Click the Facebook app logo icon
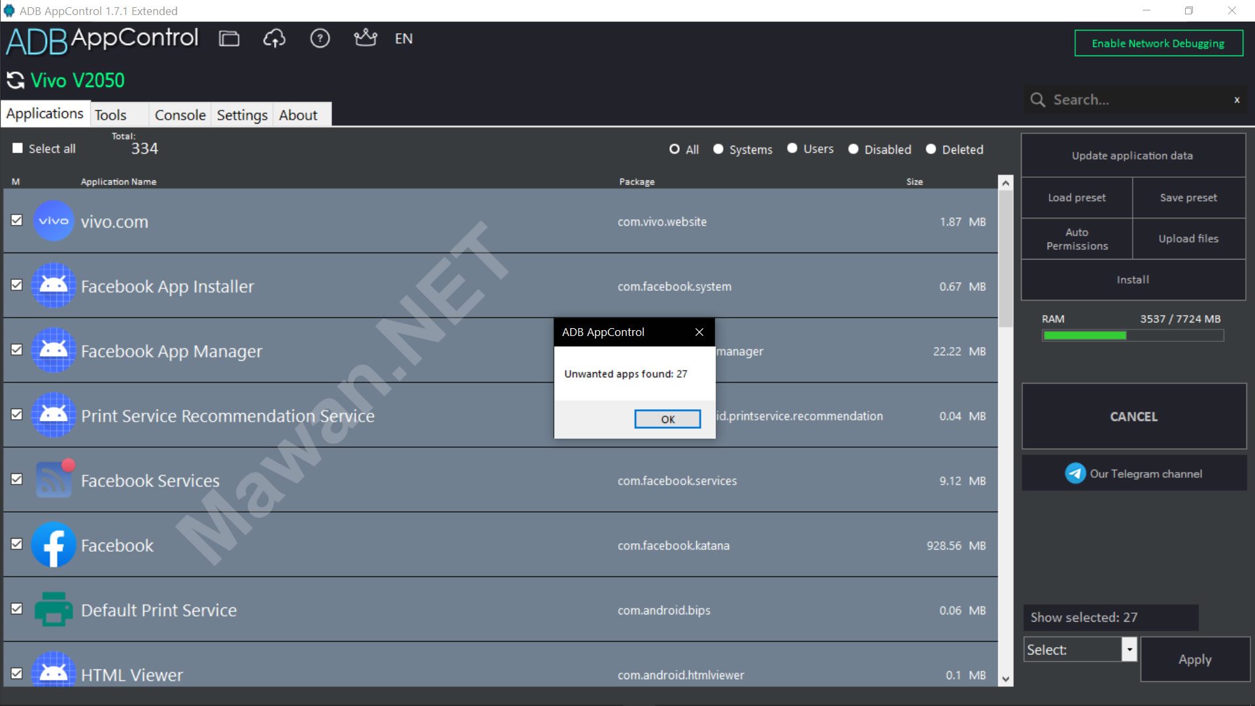This screenshot has width=1255, height=706. (53, 545)
